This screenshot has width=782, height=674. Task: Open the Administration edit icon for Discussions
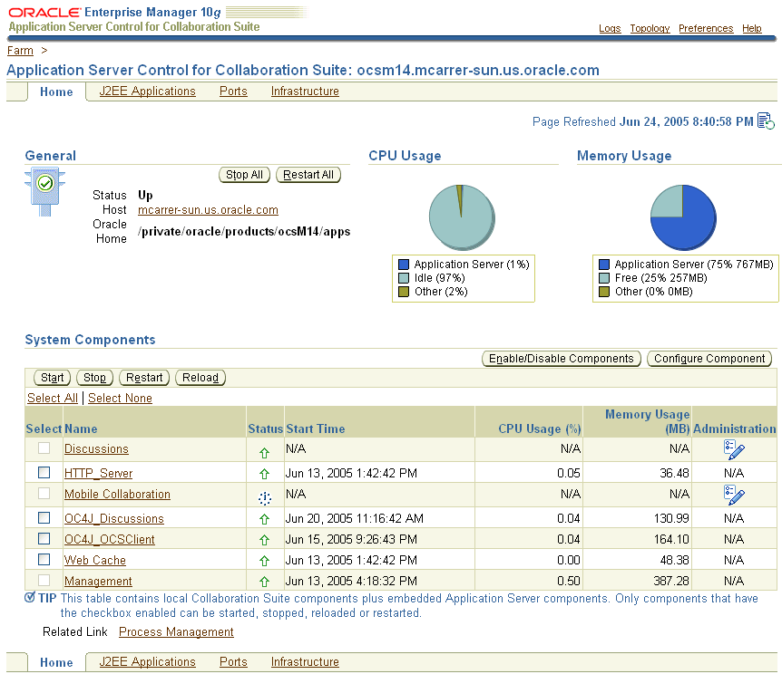pyautogui.click(x=735, y=450)
